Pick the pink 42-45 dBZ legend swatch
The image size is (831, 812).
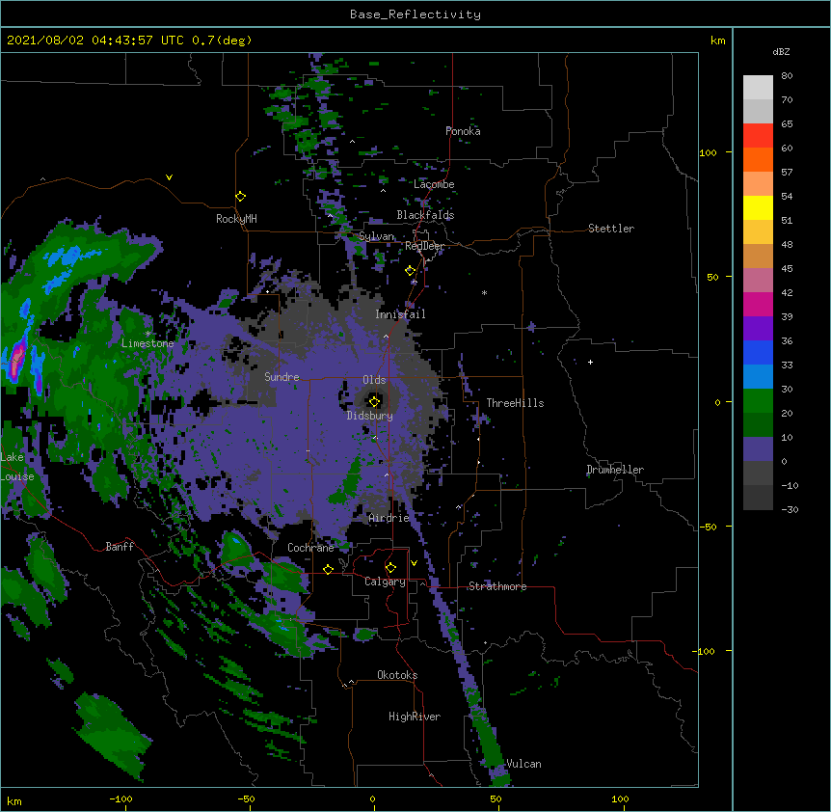coord(758,281)
